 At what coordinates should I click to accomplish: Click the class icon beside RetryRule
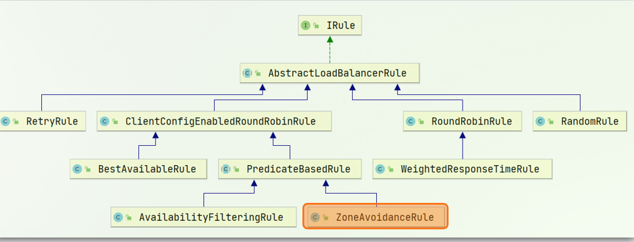click(5, 121)
